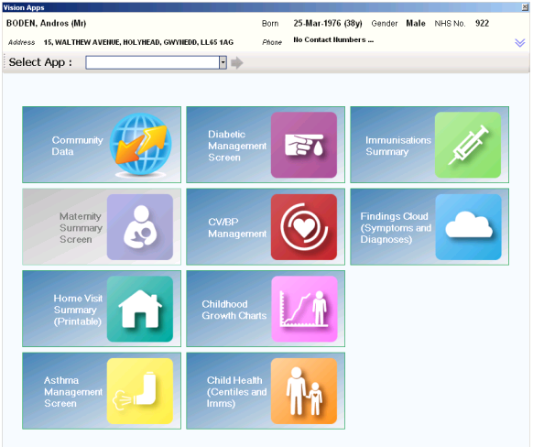Click the patient name BODEN, Andros
Screen dimensions: 533x447
(46, 23)
